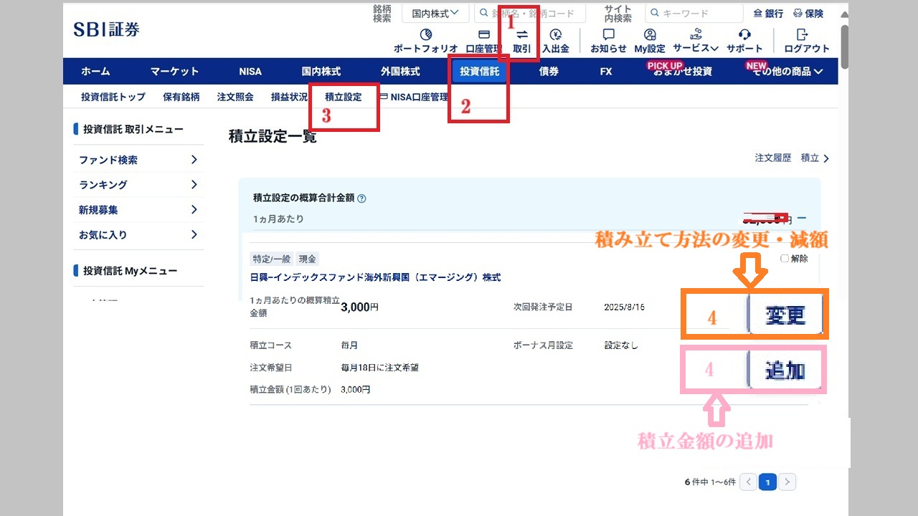Switch to the 積立設定 sub-tab
This screenshot has width=918, height=516.
point(343,97)
